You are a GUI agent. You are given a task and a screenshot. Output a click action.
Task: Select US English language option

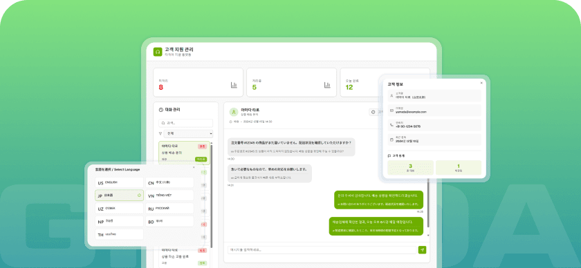pos(119,183)
